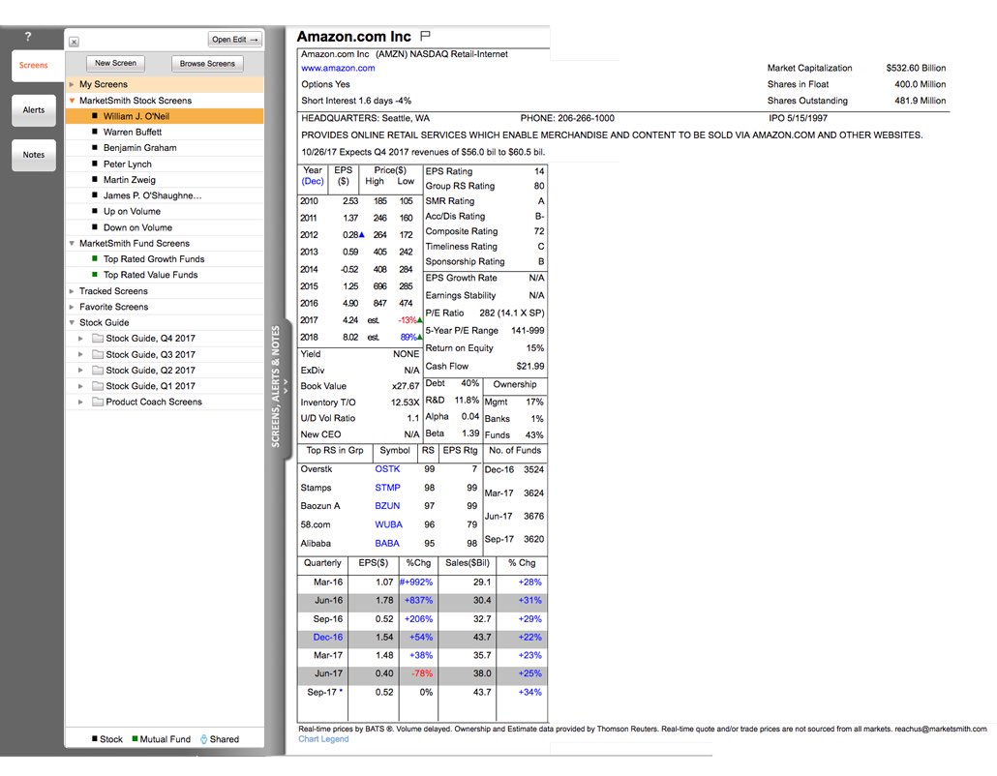
Task: Select the Up on Volume screen
Action: coord(166,212)
